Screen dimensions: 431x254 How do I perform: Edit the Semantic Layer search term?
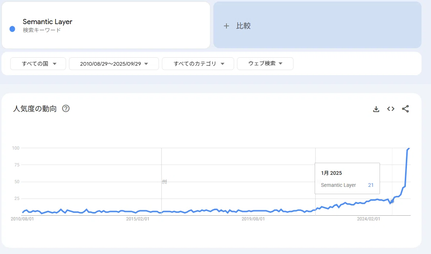[x=47, y=22]
